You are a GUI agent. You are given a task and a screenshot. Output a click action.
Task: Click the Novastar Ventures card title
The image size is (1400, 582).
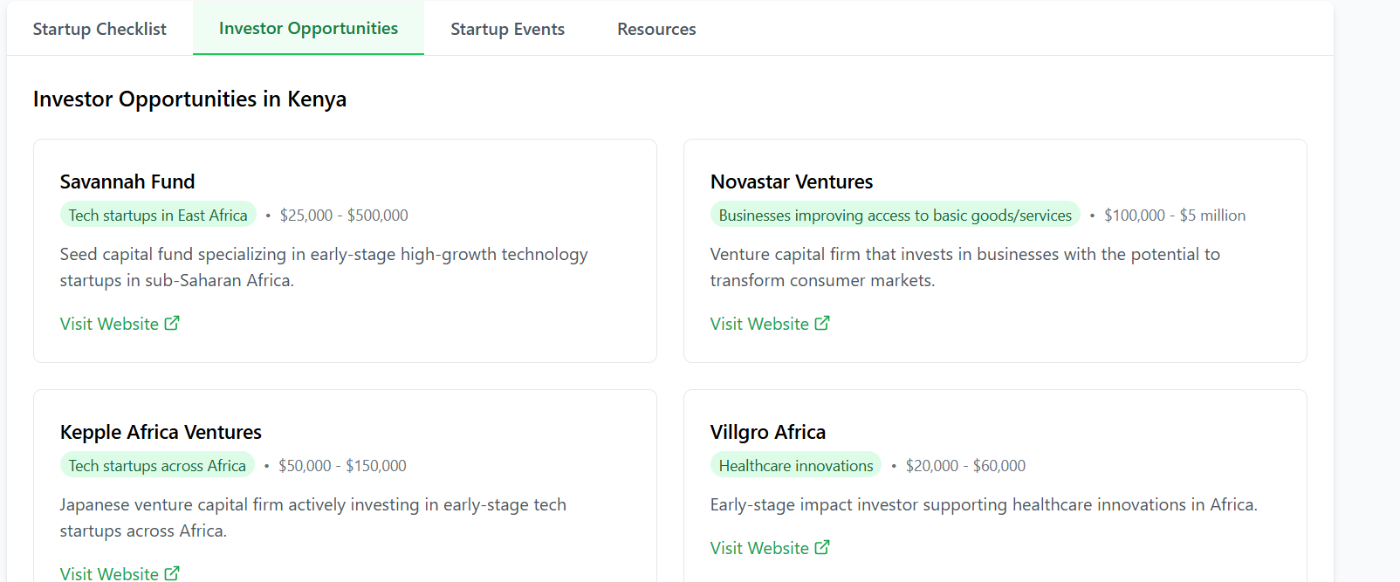click(x=792, y=181)
